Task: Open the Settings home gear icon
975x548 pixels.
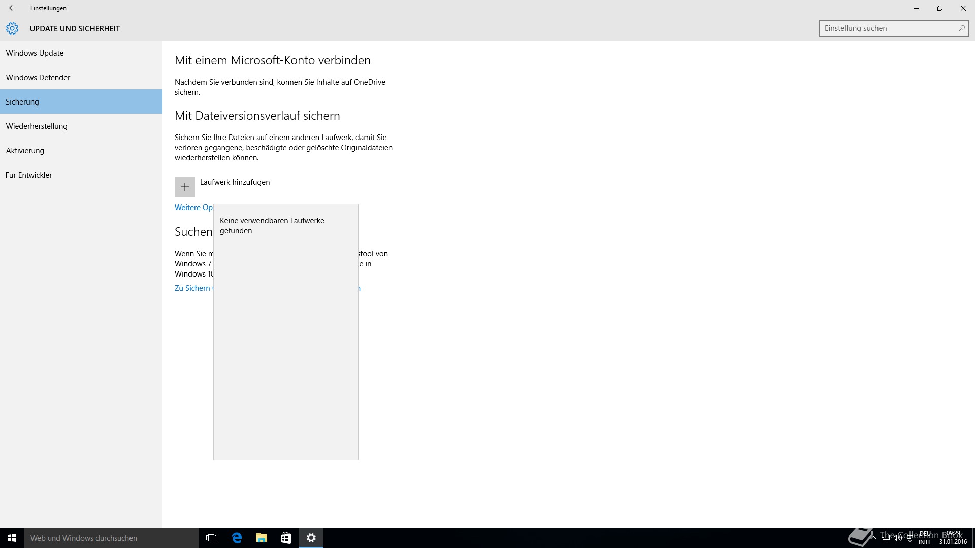Action: pyautogui.click(x=12, y=28)
